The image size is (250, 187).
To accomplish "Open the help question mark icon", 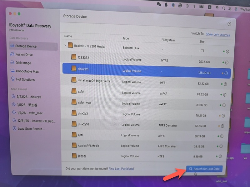I will pos(229,23).
